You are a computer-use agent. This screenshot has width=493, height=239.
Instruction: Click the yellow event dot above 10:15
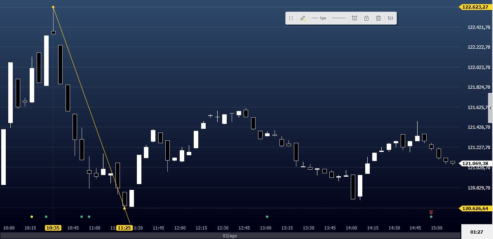point(32,216)
